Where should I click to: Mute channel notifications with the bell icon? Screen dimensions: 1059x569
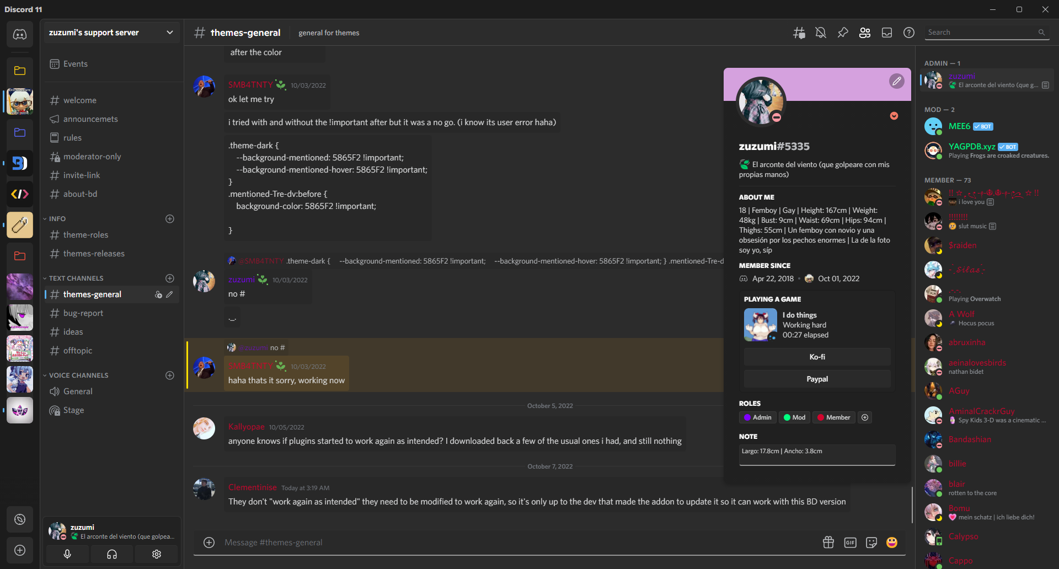click(820, 33)
